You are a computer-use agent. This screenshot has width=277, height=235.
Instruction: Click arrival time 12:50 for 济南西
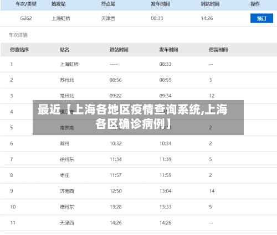click(x=116, y=191)
